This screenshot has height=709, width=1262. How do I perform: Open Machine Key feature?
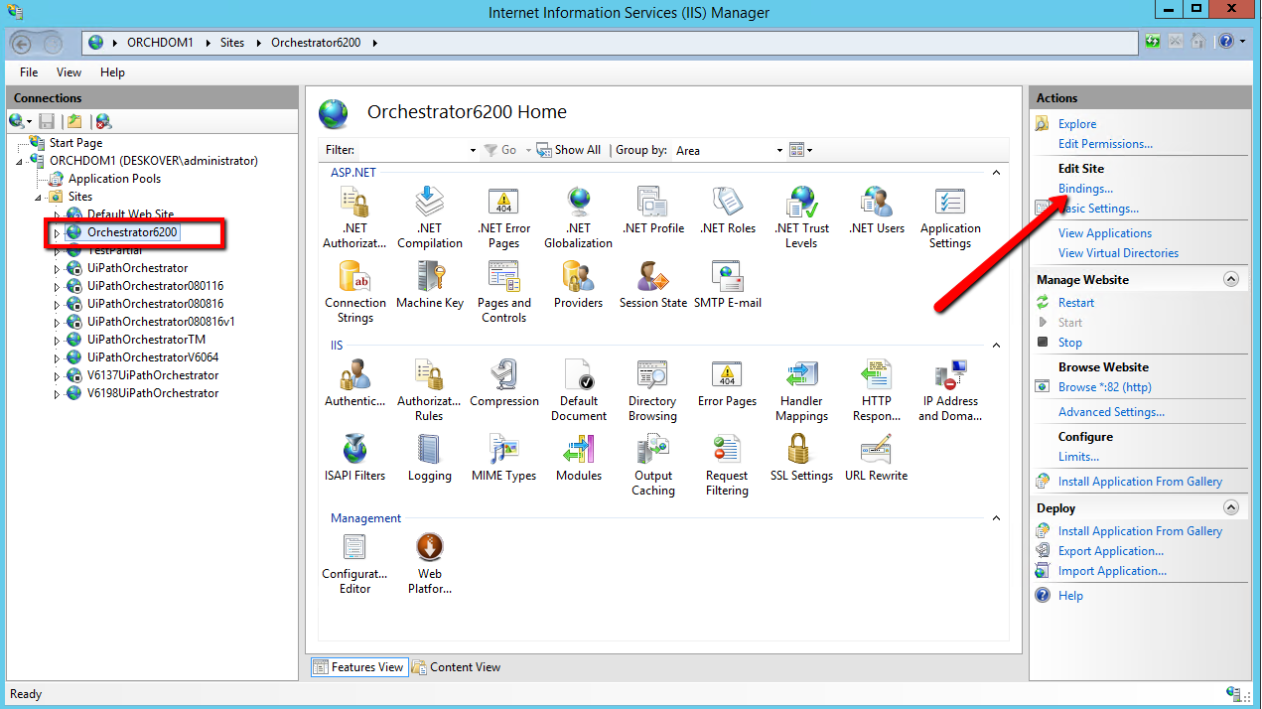click(x=429, y=285)
